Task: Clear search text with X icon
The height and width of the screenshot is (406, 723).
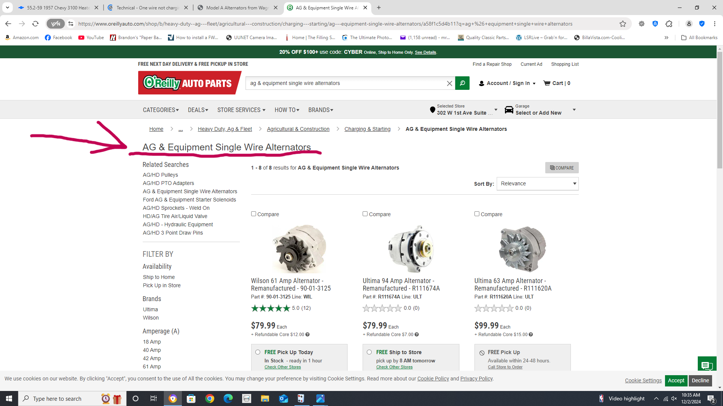Action: point(449,83)
